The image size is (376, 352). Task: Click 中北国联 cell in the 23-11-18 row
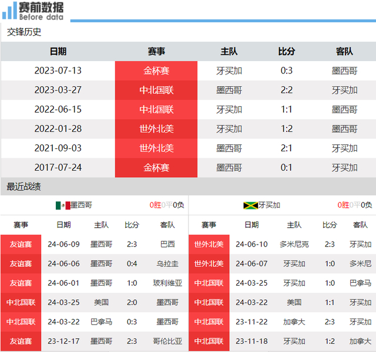tap(209, 341)
